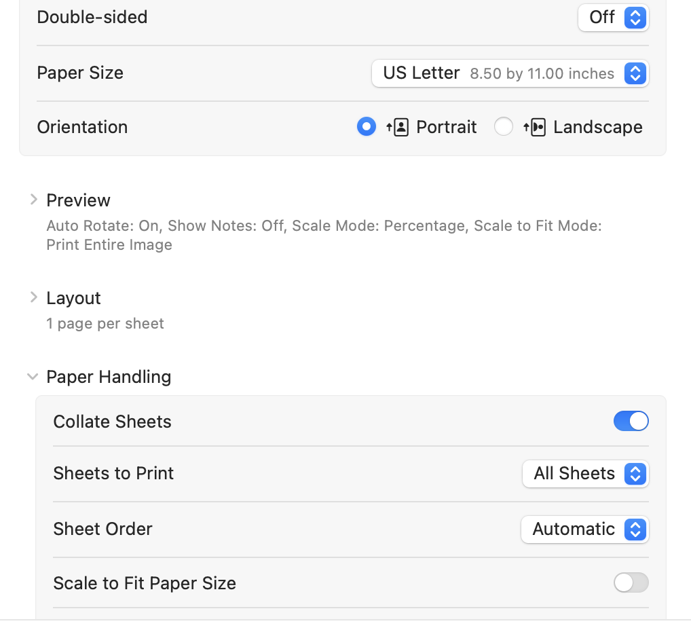Enable Scale to Fit Paper Size
691x630 pixels.
[631, 582]
